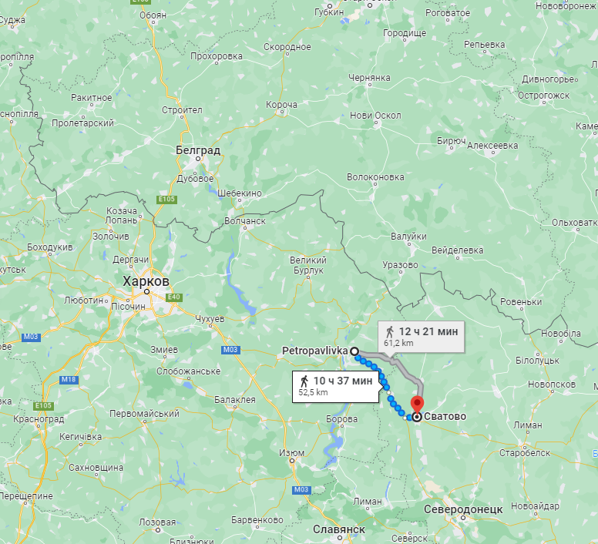Click the M03 shield near Чухуев

click(230, 350)
